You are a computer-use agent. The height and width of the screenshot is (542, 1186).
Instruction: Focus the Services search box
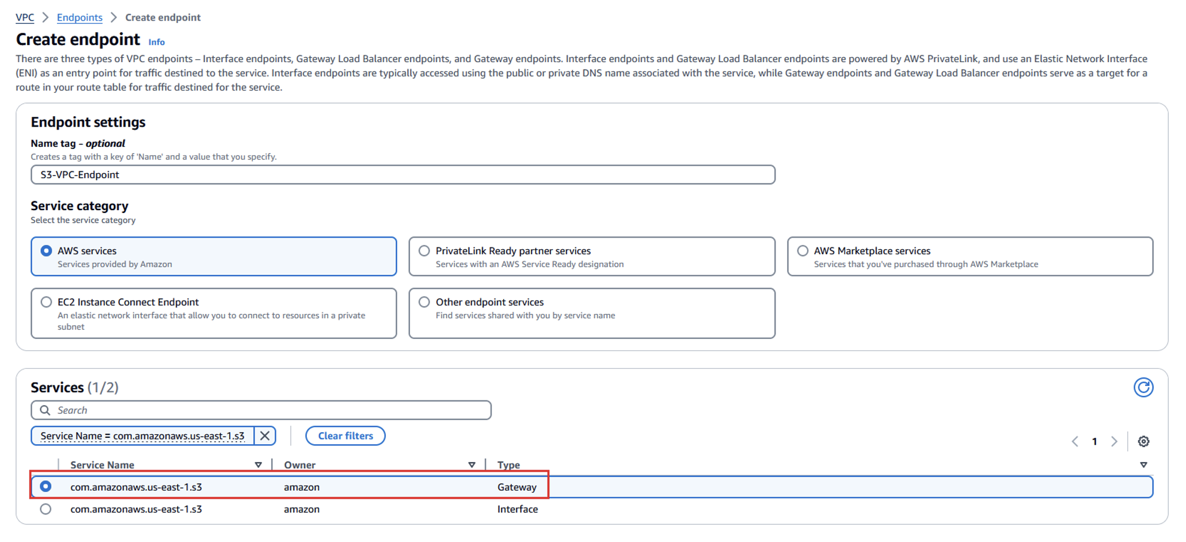(261, 410)
